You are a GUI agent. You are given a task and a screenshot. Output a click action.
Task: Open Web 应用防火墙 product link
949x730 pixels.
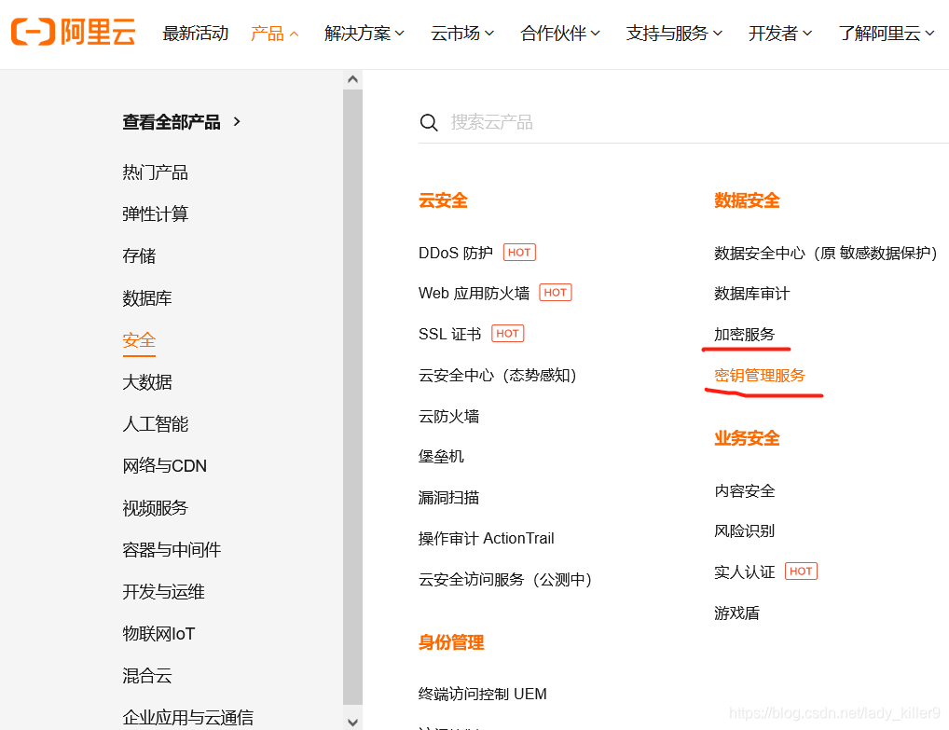point(474,293)
